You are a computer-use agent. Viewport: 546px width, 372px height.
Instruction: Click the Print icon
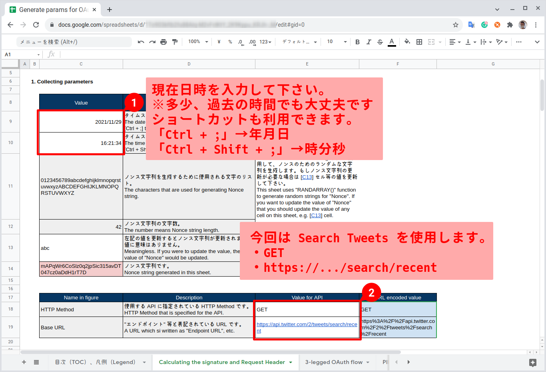163,42
